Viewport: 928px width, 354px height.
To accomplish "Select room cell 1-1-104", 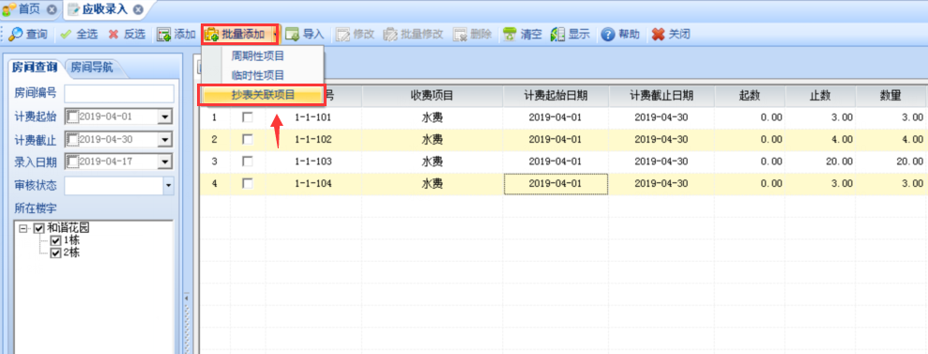I will click(x=313, y=183).
